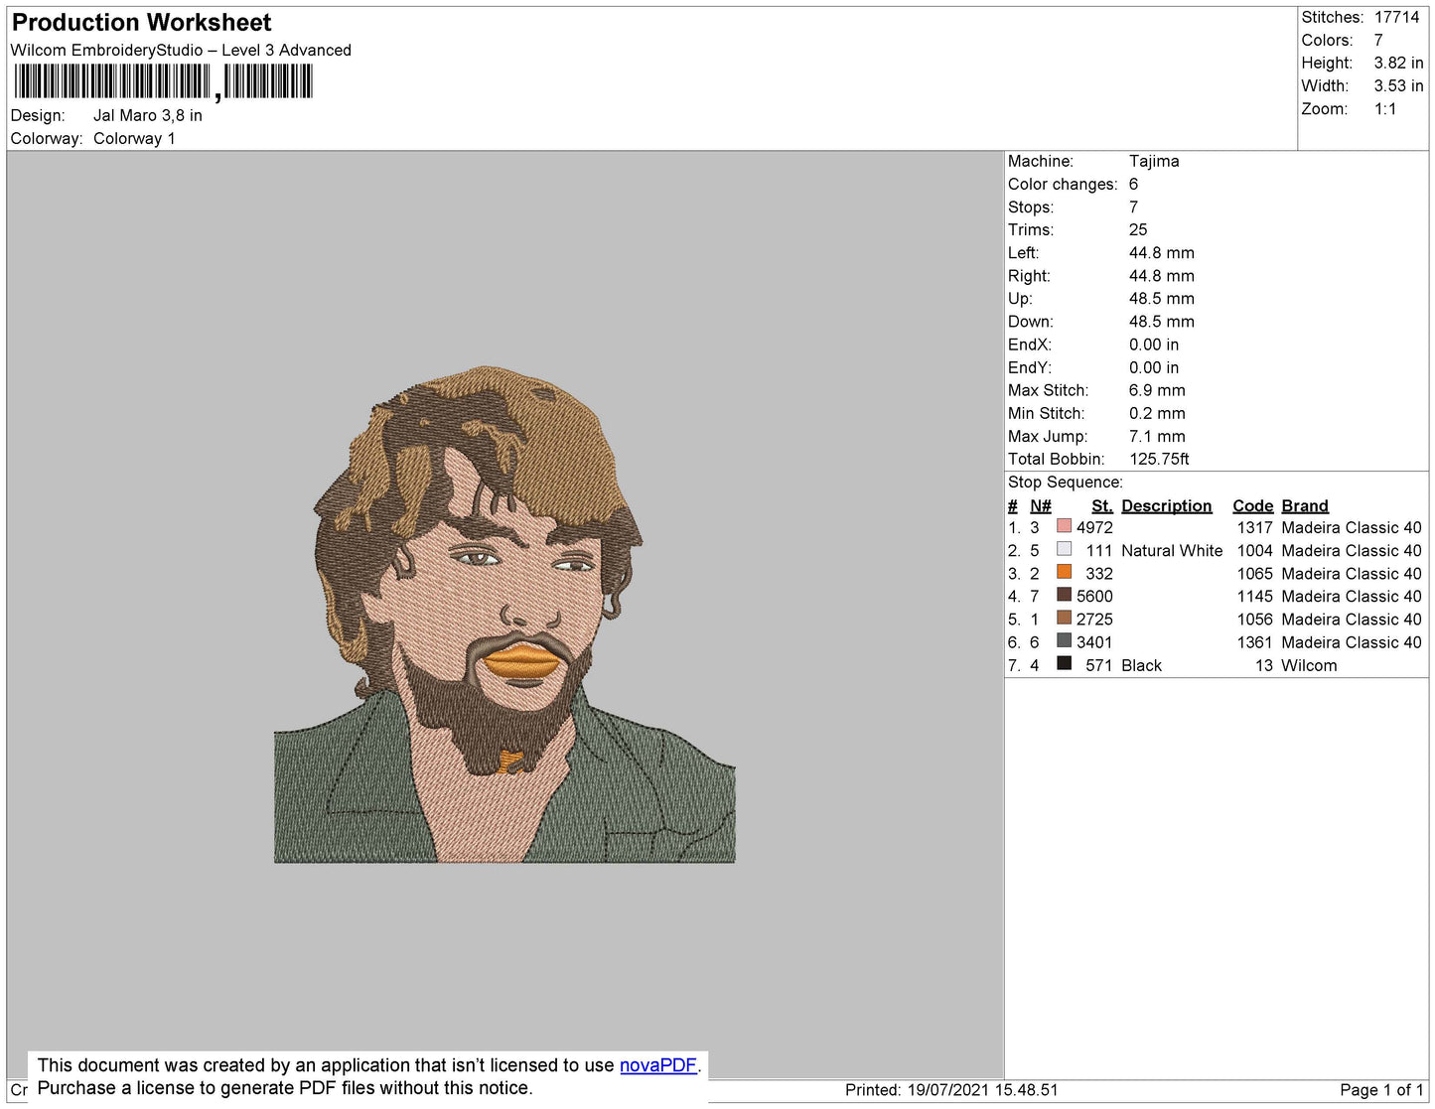Click the EndX value '0.00 in'
1435x1109 pixels.
[x=1154, y=345]
